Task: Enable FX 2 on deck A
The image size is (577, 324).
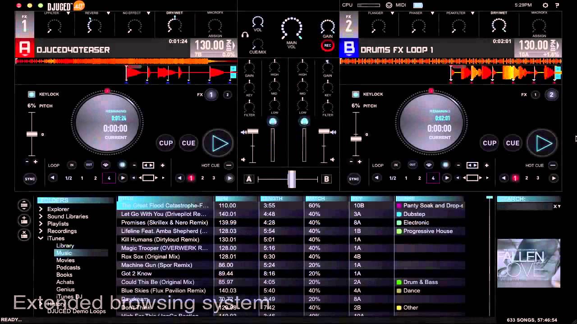Action: [x=227, y=94]
